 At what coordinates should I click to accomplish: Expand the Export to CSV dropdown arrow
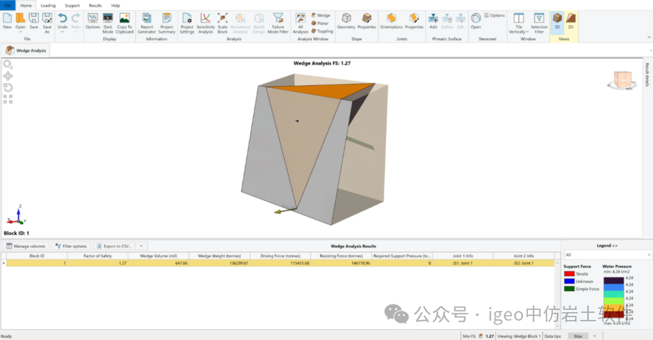[141, 246]
